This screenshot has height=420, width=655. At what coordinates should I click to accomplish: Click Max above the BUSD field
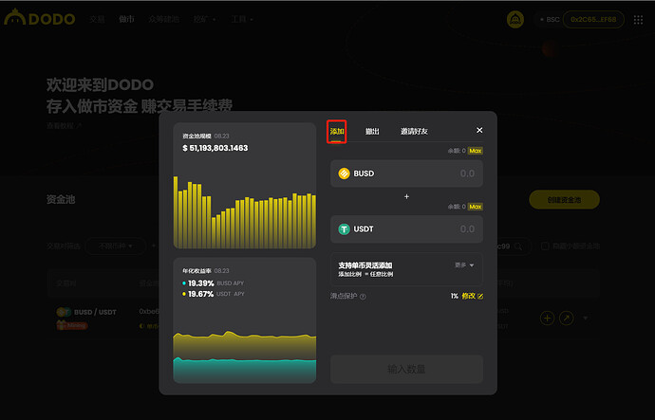(475, 151)
